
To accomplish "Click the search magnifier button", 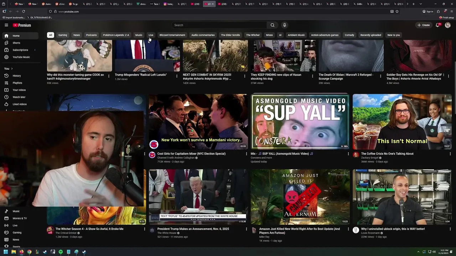I will tap(273, 25).
